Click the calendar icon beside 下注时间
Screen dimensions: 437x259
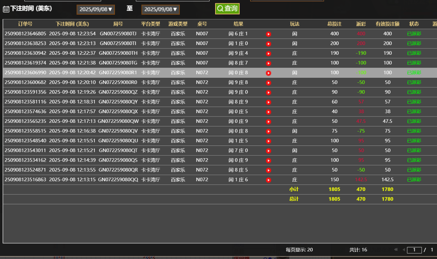click(x=6, y=9)
